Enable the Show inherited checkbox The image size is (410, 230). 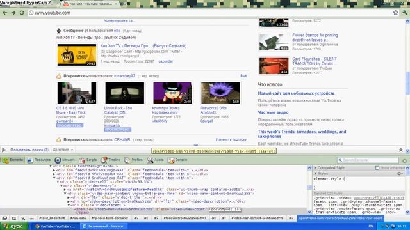click(x=377, y=168)
